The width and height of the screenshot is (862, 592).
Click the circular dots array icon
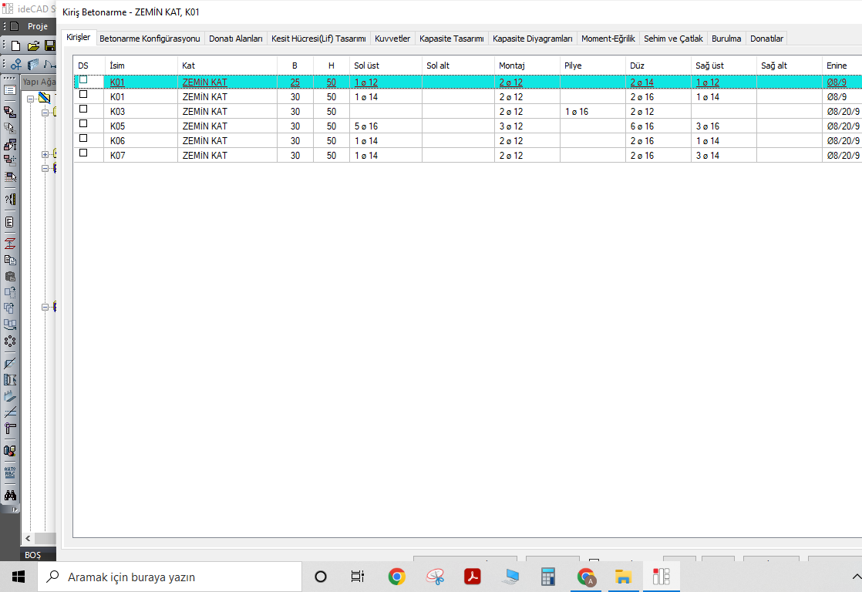click(x=10, y=341)
